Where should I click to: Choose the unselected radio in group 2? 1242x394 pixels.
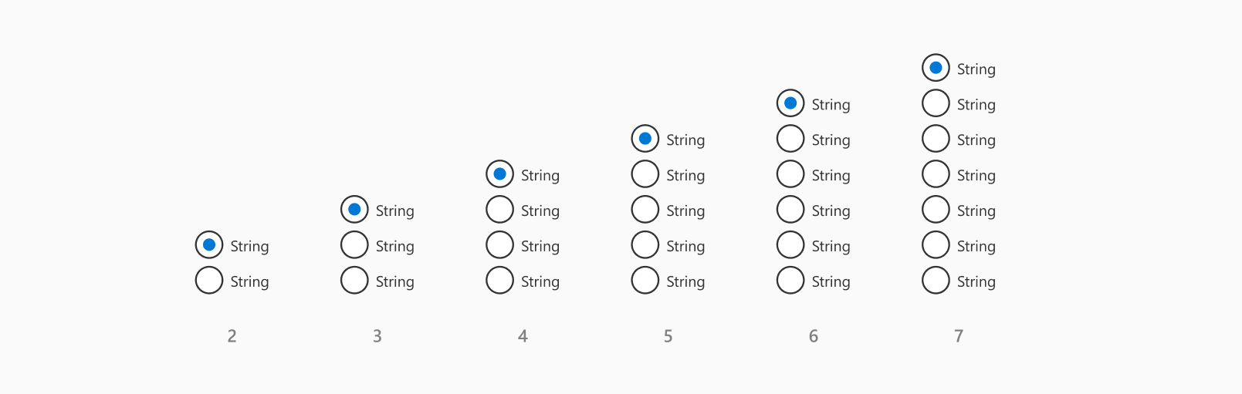click(x=209, y=281)
